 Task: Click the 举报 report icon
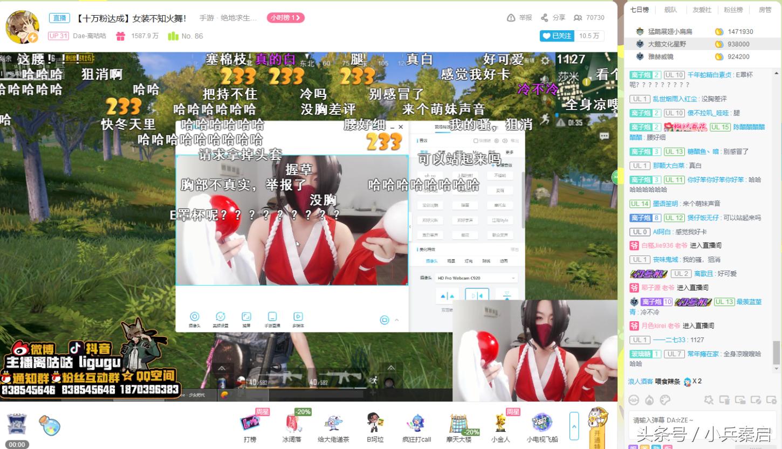[517, 17]
